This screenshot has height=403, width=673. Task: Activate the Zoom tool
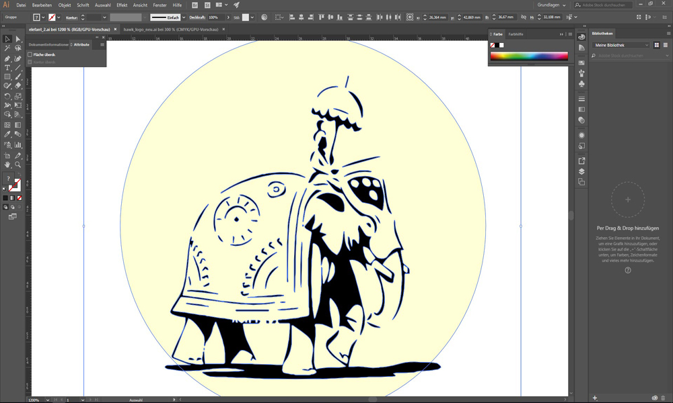pos(18,164)
